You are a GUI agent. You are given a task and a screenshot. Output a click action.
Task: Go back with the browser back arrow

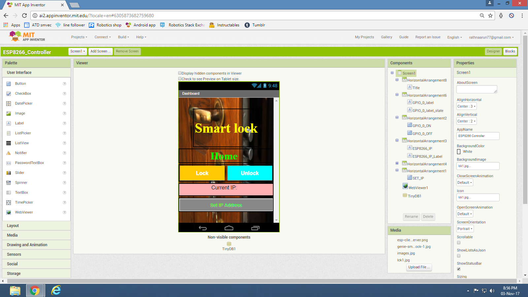pyautogui.click(x=6, y=16)
